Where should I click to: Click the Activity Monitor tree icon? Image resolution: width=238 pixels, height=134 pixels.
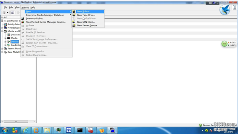coord(6,24)
